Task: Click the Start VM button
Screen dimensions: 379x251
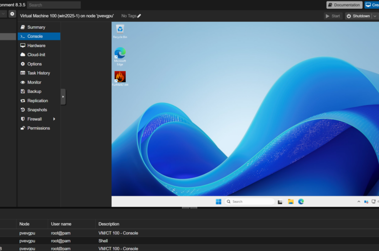Action: (x=333, y=16)
